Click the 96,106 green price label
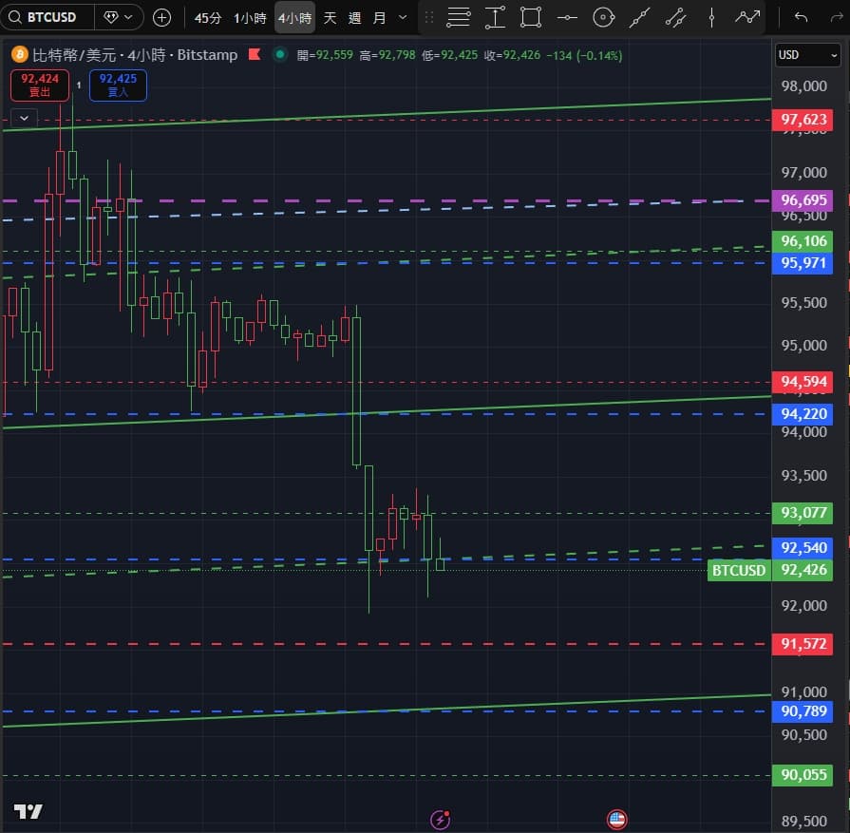The width and height of the screenshot is (850, 833). tap(803, 241)
